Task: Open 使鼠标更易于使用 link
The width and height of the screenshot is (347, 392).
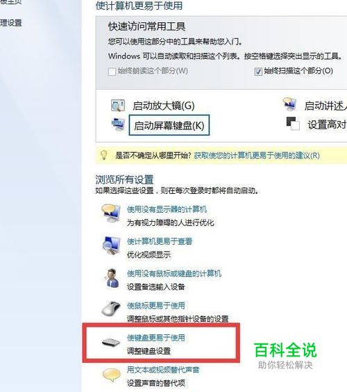Action: (156, 306)
